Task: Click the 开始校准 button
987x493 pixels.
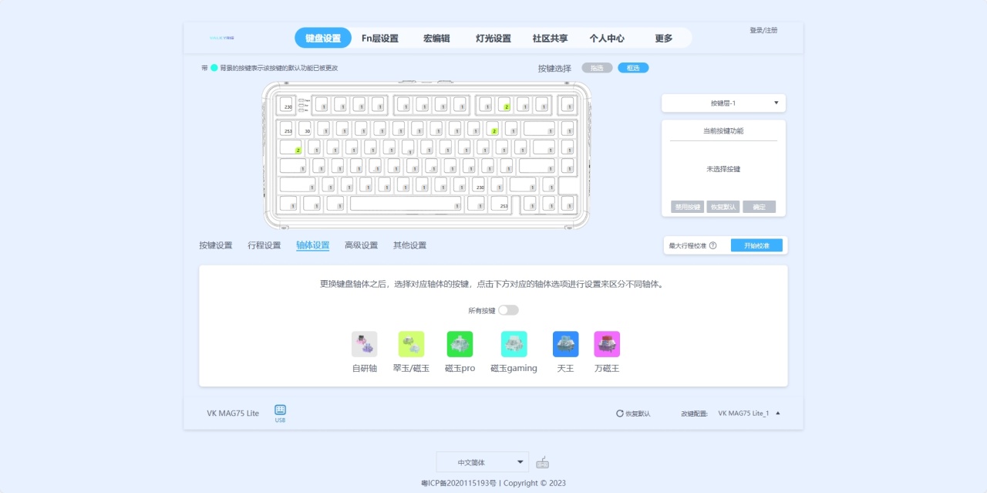Action: (756, 245)
